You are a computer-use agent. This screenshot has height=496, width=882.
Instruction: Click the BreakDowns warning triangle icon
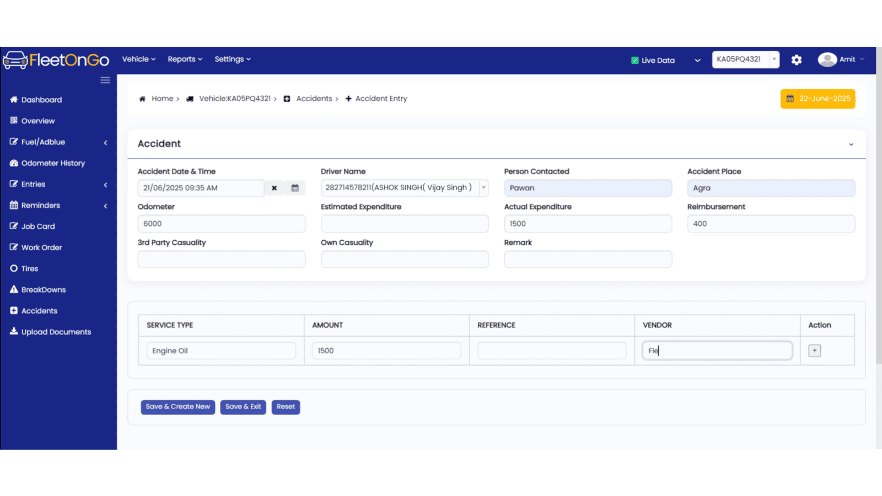(x=14, y=289)
